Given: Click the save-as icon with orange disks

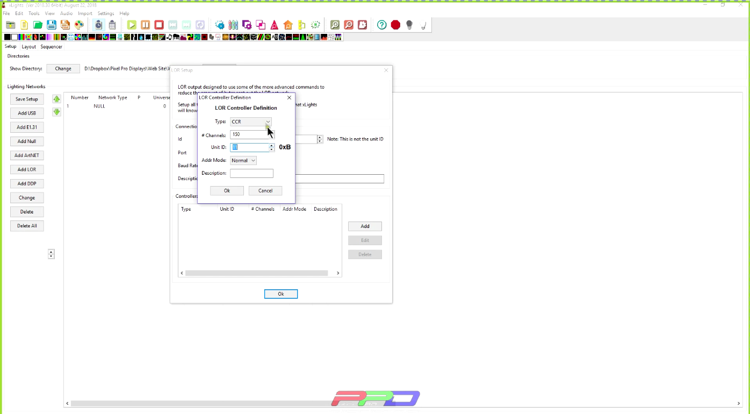Looking at the screenshot, I should click(65, 25).
